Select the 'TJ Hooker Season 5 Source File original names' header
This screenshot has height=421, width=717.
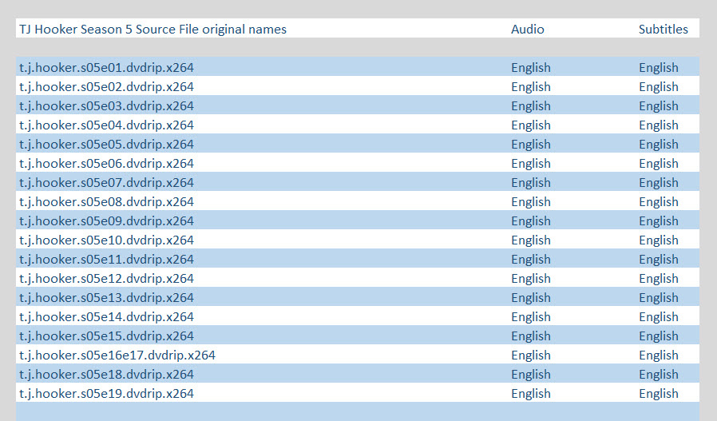153,30
